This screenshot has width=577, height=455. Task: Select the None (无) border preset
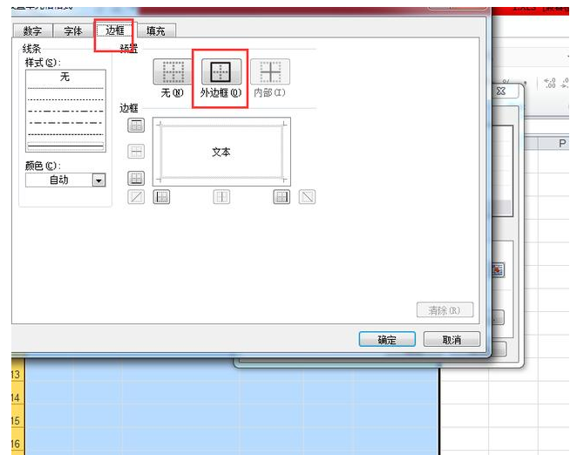pos(173,71)
